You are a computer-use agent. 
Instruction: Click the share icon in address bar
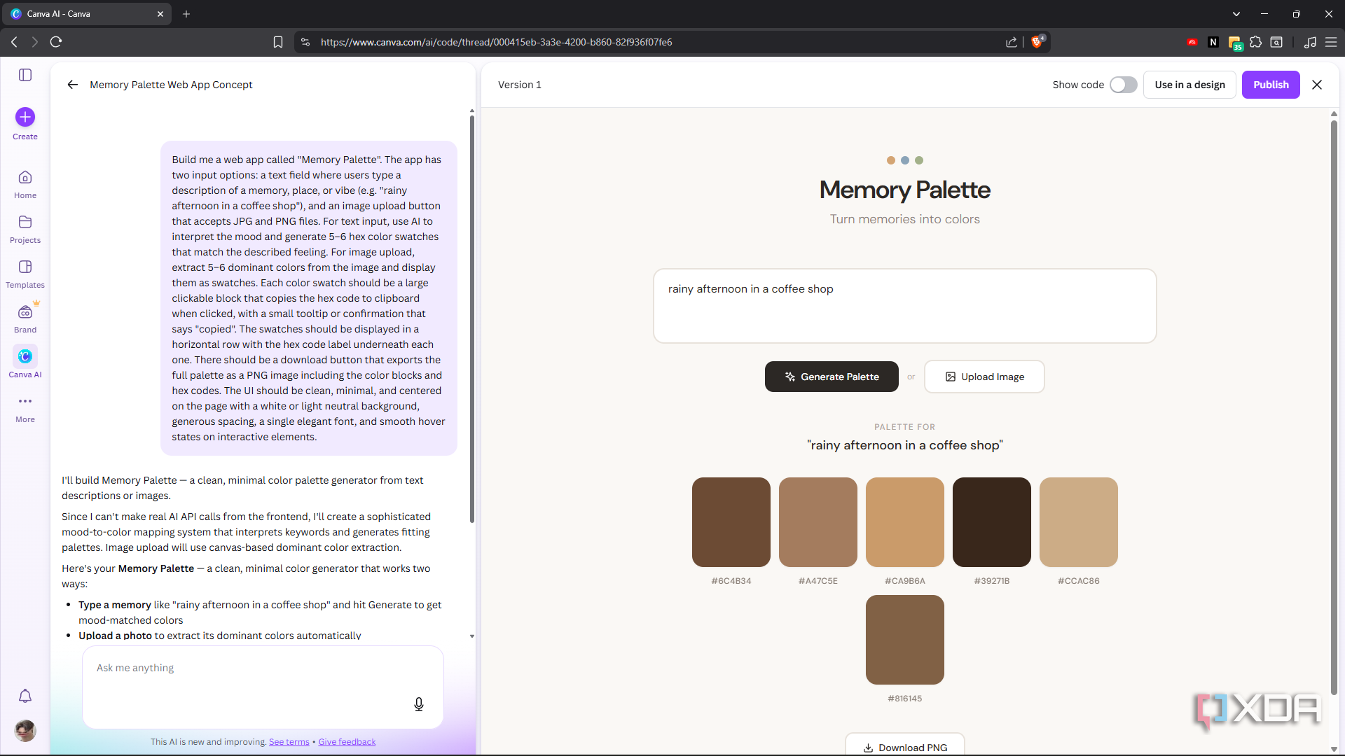click(x=1012, y=42)
